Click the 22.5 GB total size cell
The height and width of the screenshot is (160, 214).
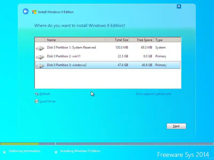(x=123, y=56)
